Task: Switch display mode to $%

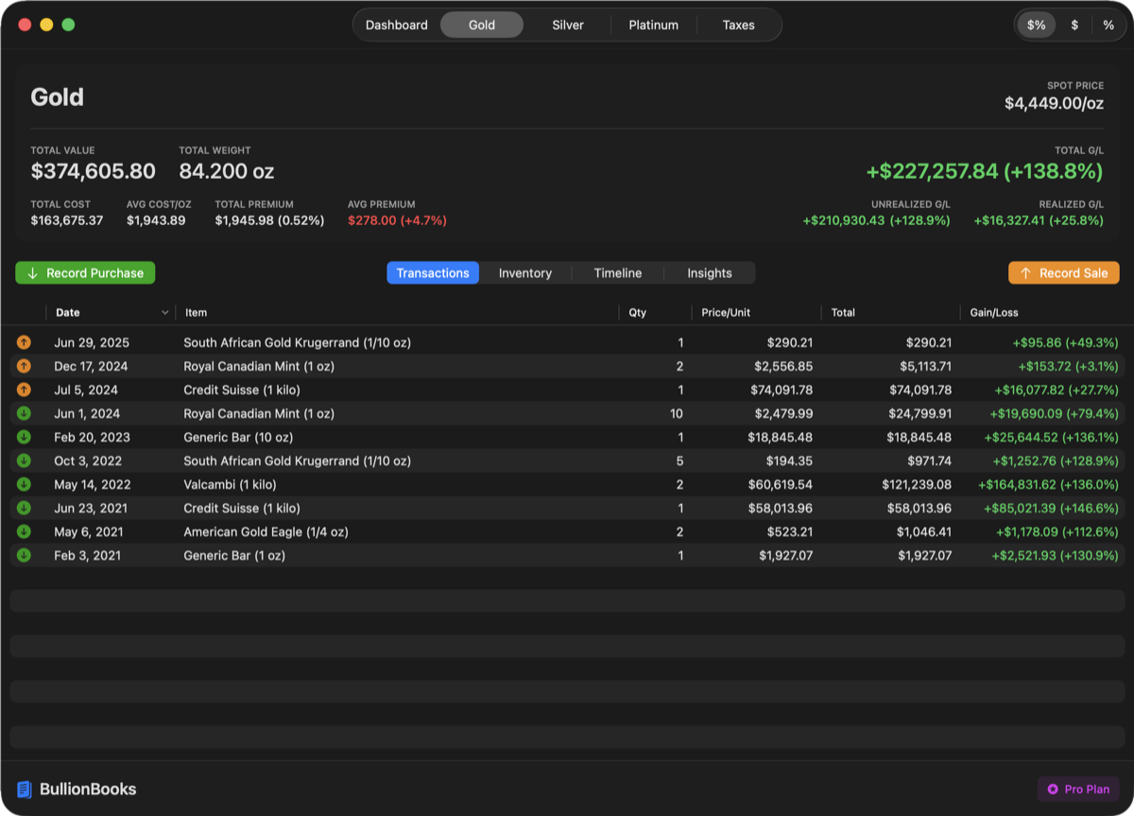Action: [1037, 26]
